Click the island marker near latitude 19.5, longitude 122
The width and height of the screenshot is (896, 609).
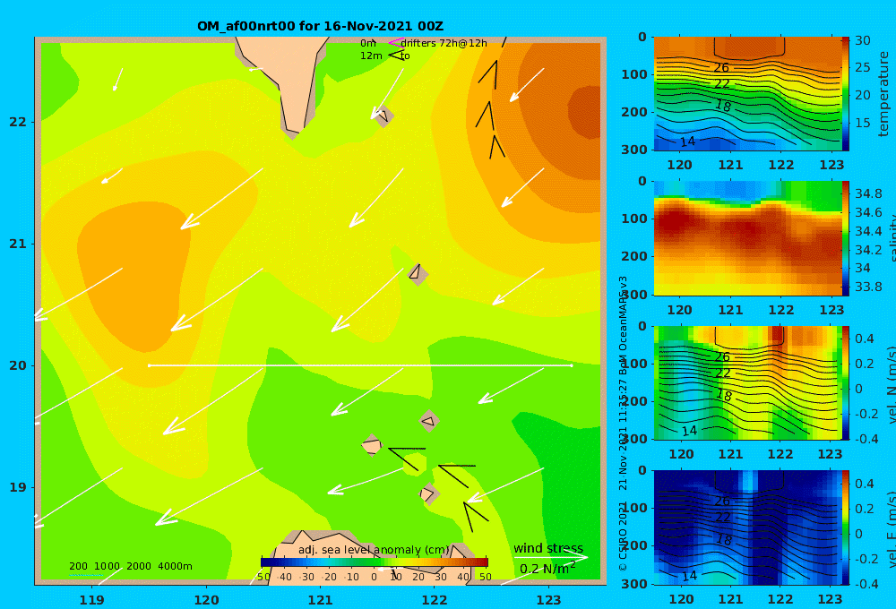click(x=429, y=422)
